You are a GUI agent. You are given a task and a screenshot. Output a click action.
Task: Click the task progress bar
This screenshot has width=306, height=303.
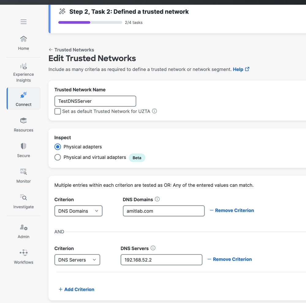90,22
